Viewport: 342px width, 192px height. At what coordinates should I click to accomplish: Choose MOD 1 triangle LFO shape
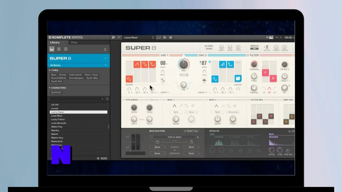tap(174, 106)
